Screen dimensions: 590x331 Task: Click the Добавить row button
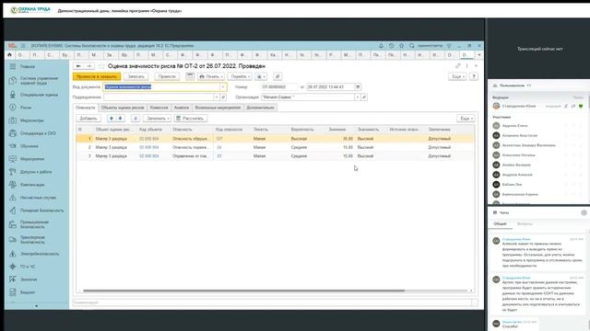[x=88, y=119]
